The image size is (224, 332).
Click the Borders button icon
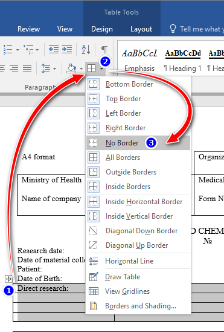[92, 68]
